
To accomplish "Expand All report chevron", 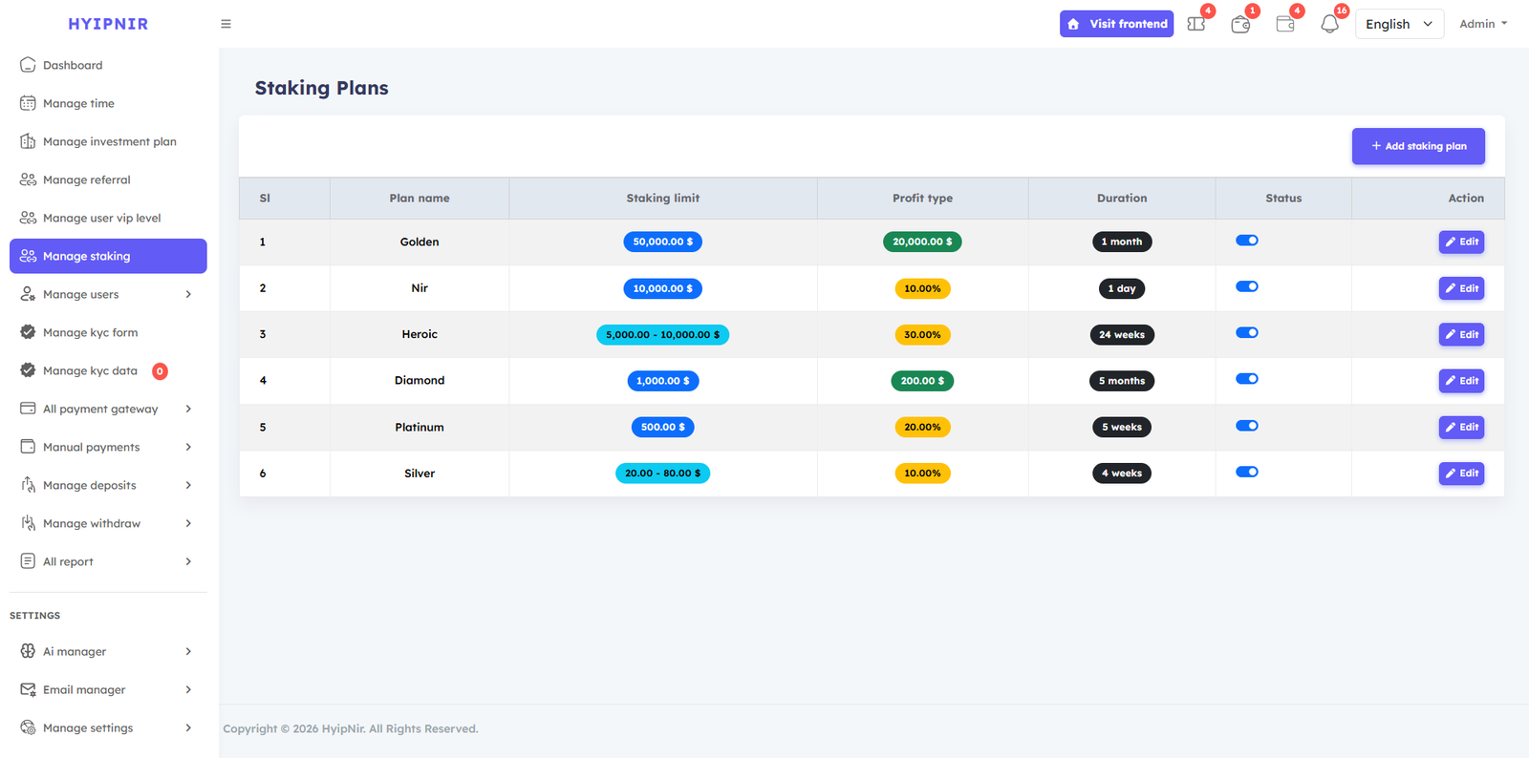I will pyautogui.click(x=188, y=561).
